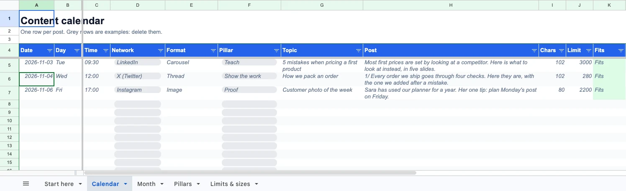Open filter for Time column

106,50
